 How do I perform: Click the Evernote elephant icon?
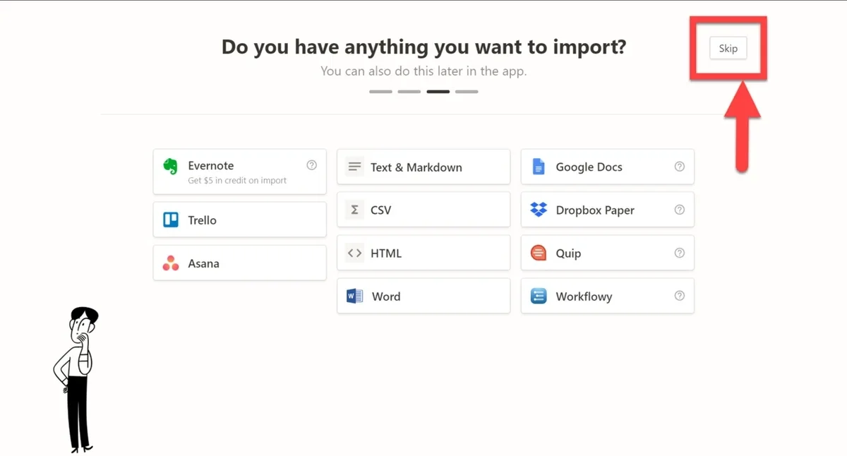[x=170, y=167]
